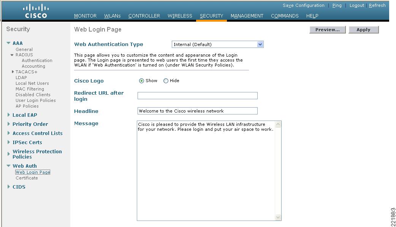Image resolution: width=396 pixels, height=227 pixels.
Task: Select Web Login Page in sidebar
Action: pos(33,172)
